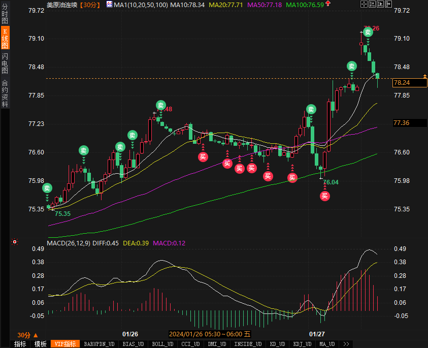Apply the BOLL_UD indicator
The image size is (428, 348).
pos(162,344)
